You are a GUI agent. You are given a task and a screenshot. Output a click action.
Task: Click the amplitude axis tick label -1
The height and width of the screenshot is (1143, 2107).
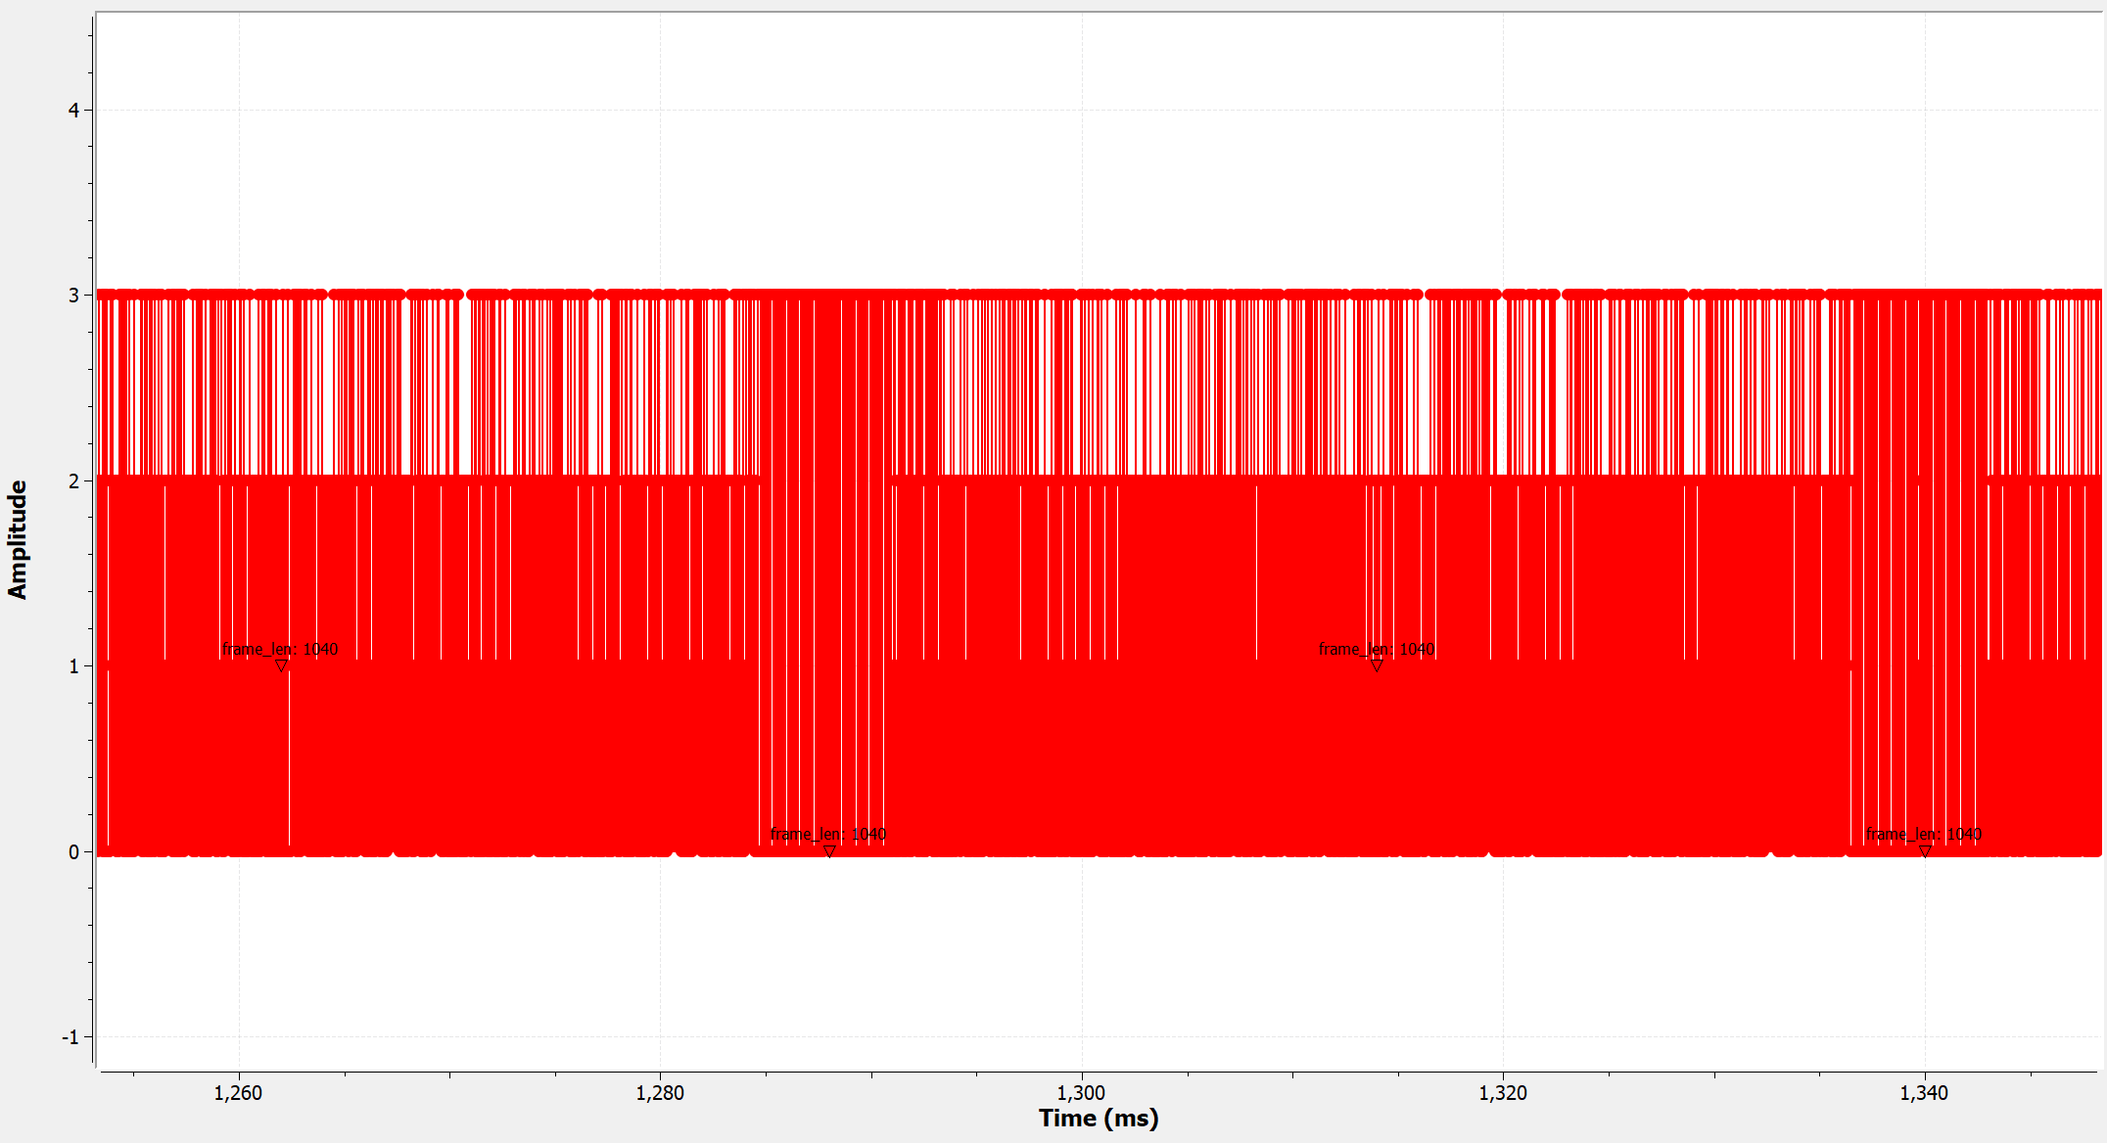tap(70, 1037)
